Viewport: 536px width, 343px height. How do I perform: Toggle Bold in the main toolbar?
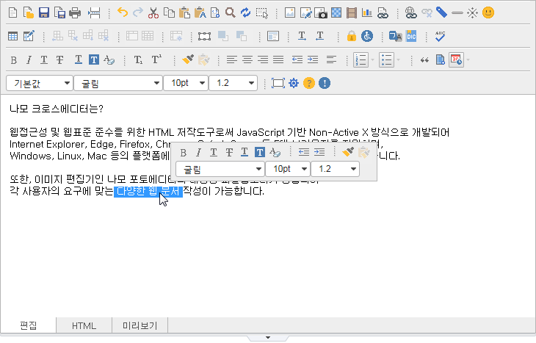pyautogui.click(x=14, y=60)
